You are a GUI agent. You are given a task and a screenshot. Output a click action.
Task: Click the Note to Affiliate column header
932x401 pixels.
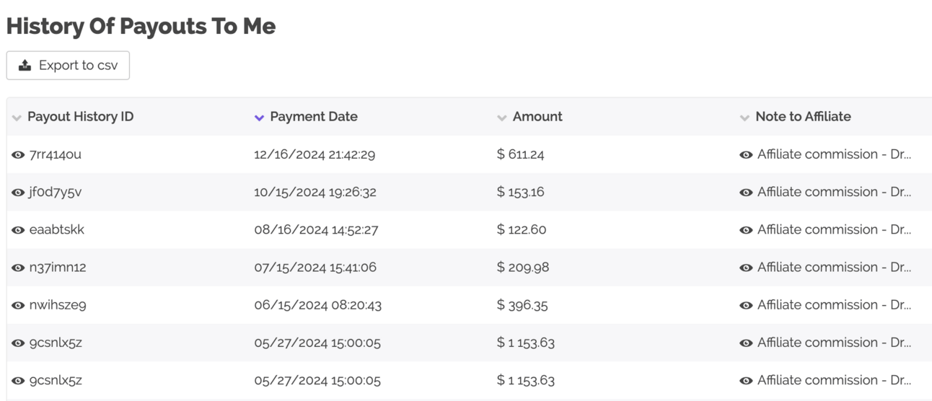[x=803, y=116]
